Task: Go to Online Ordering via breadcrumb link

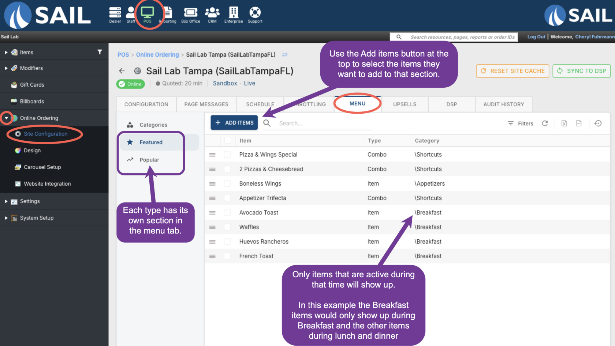Action: click(x=157, y=55)
